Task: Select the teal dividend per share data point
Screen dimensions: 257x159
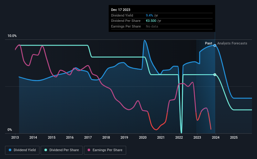Action: tap(215, 74)
